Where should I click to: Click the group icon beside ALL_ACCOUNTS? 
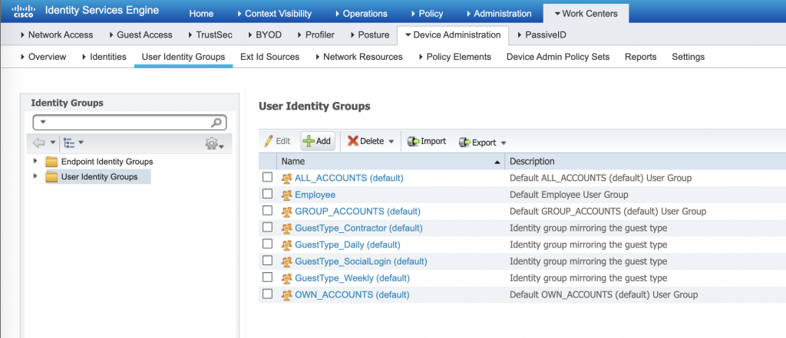[x=286, y=178]
